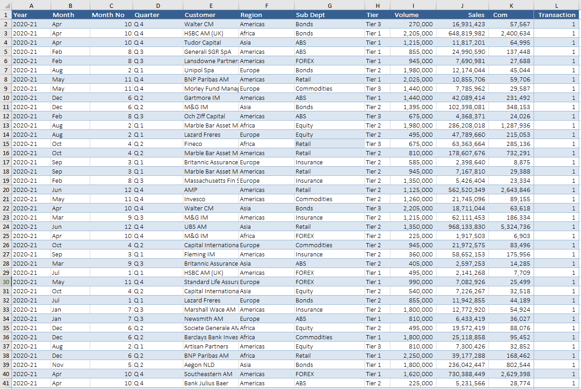Select the Gartmore IM customer cell
Viewport: 581px width, 389px height.
[210, 98]
